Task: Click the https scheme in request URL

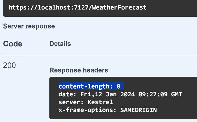Action: 18,7
